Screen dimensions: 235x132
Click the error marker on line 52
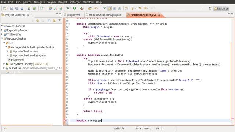(65, 120)
